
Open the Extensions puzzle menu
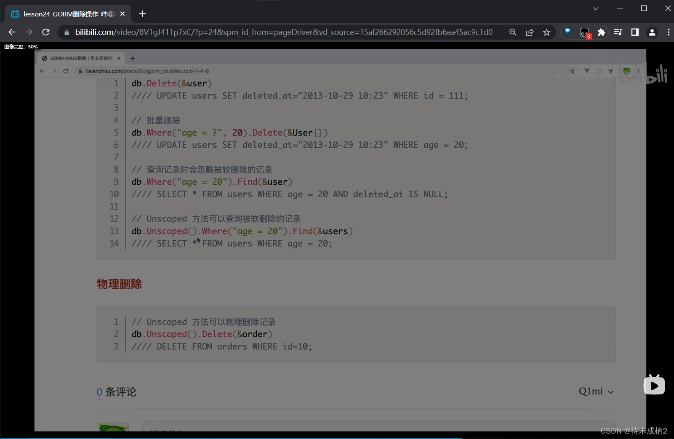(x=601, y=32)
